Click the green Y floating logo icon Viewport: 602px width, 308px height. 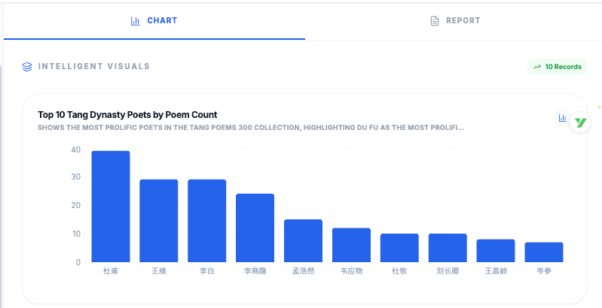[579, 122]
